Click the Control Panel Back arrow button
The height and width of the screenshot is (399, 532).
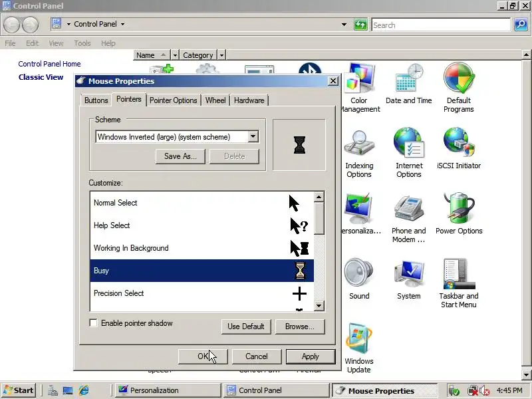click(x=11, y=25)
